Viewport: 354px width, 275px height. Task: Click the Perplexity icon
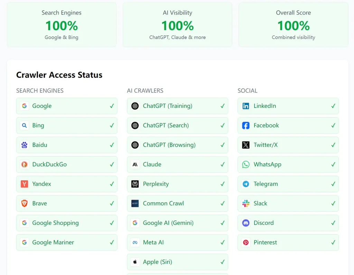coord(135,184)
